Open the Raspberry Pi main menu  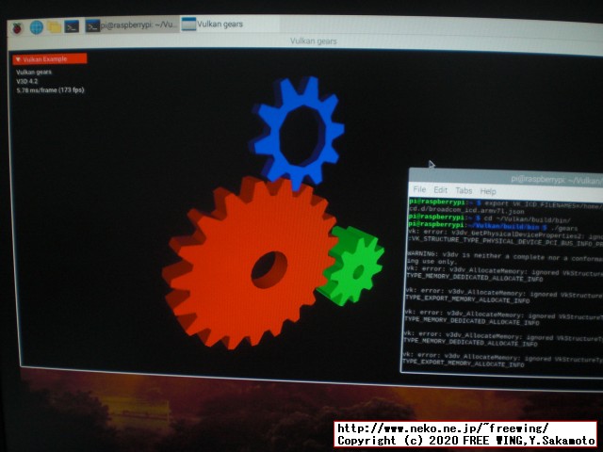pyautogui.click(x=17, y=28)
